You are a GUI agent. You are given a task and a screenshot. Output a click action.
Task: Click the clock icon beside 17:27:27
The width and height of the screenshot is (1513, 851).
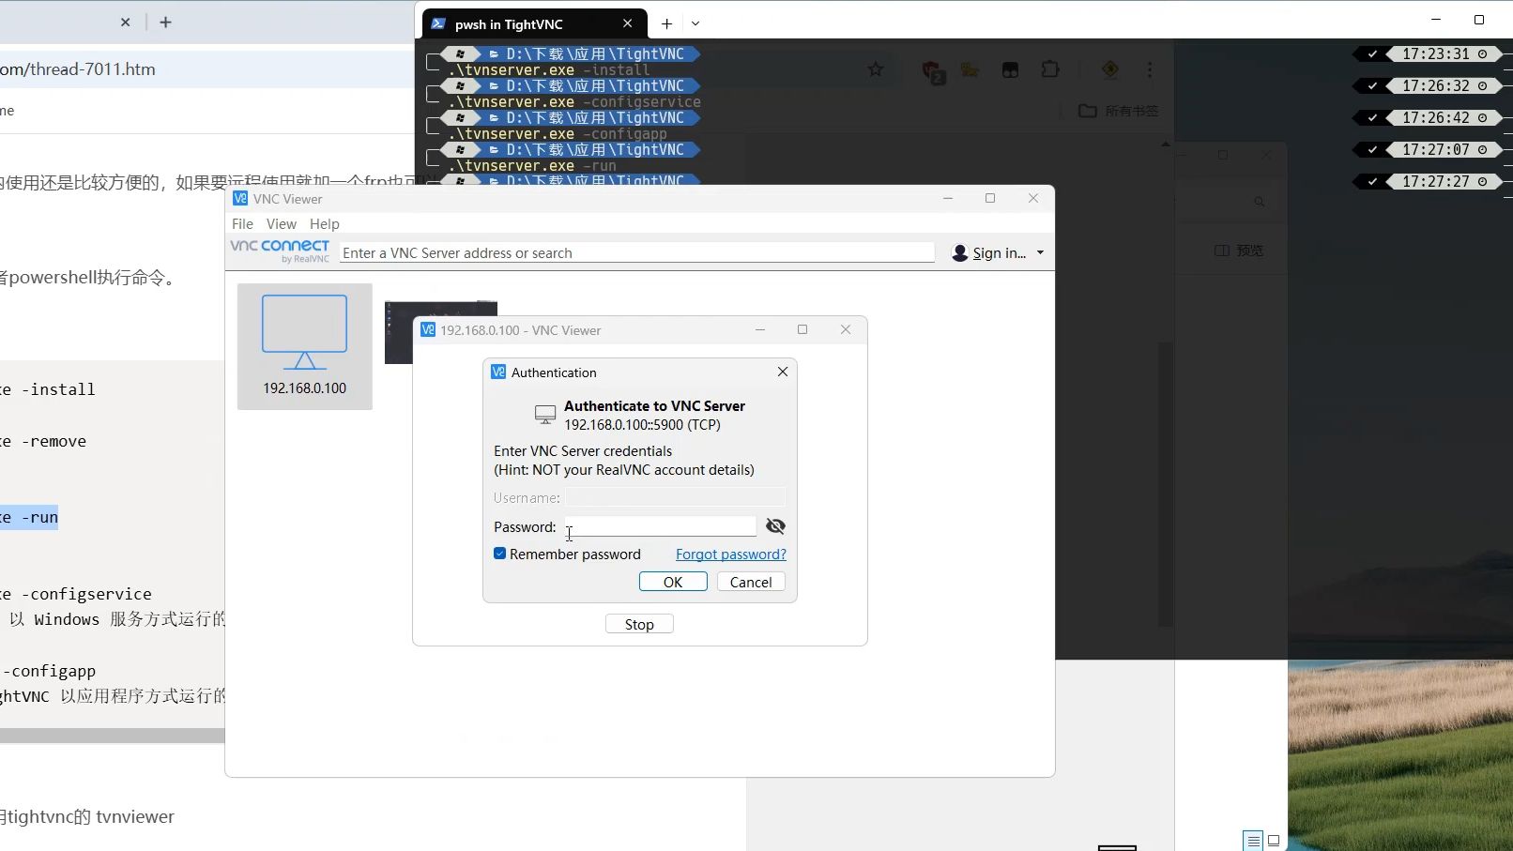(1481, 181)
